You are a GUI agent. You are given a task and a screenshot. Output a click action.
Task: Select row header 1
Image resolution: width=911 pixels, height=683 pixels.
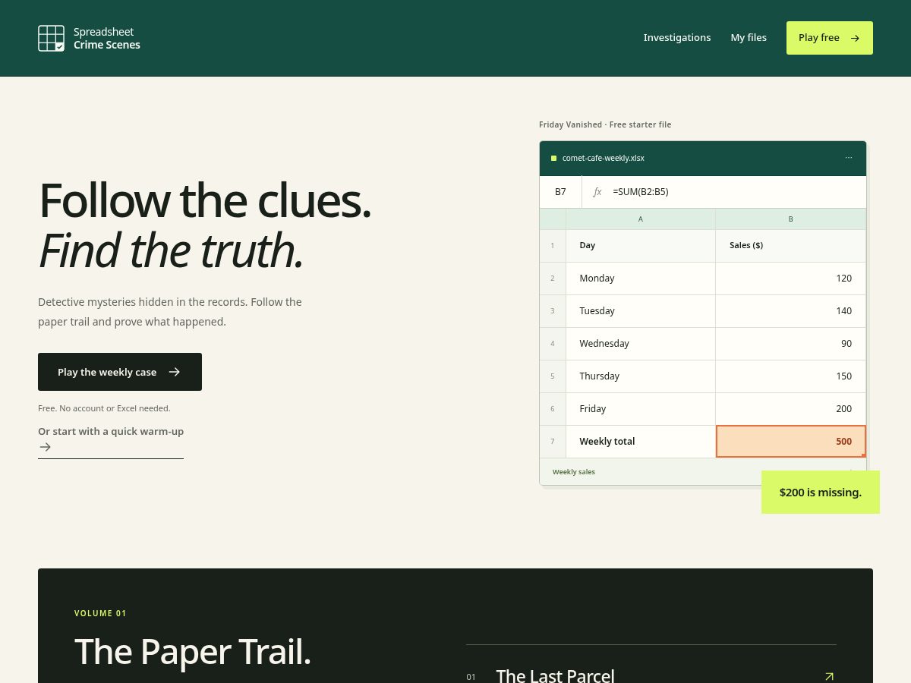[553, 246]
